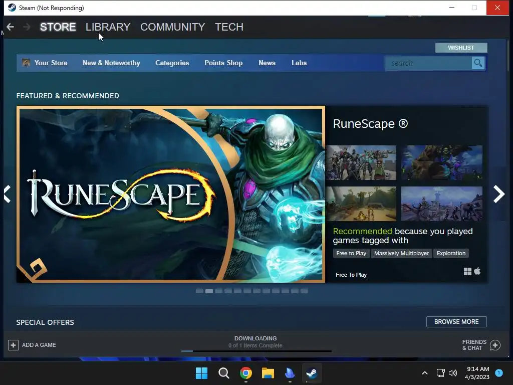Go to the Points Shop
The image size is (513, 385).
click(223, 63)
